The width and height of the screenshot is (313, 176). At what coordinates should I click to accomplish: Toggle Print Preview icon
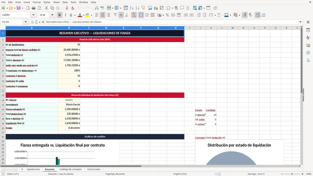click(39, 8)
